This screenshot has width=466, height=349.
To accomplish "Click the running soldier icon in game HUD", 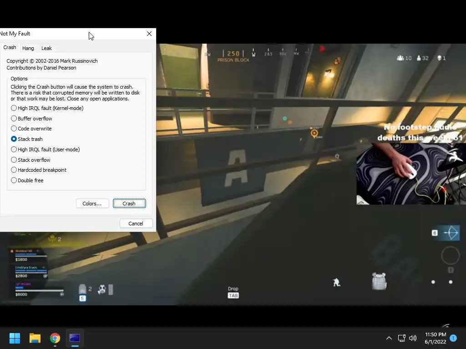I will (x=336, y=282).
